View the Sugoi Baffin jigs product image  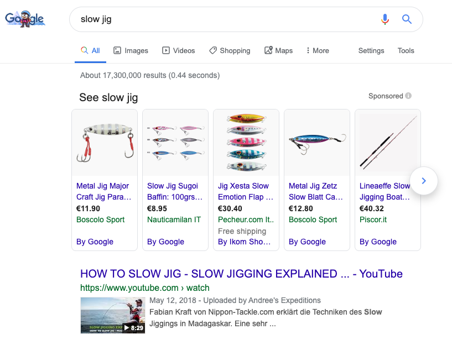[175, 143]
